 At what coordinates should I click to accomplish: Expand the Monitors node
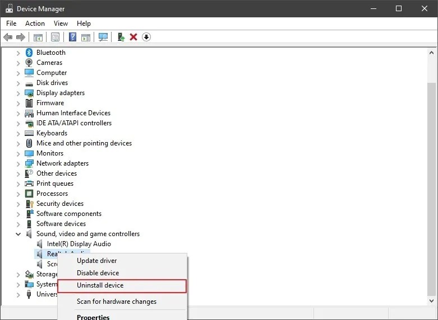[18, 154]
